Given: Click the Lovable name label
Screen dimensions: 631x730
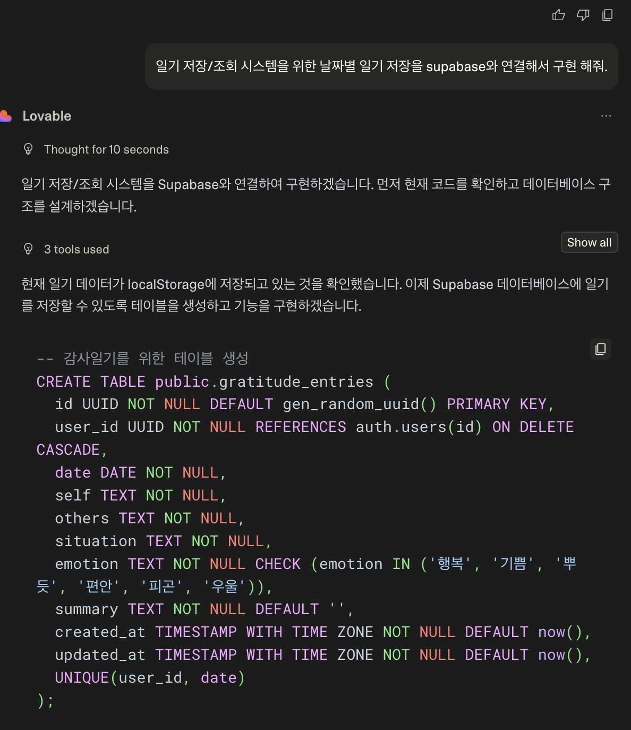Looking at the screenshot, I should [x=47, y=116].
